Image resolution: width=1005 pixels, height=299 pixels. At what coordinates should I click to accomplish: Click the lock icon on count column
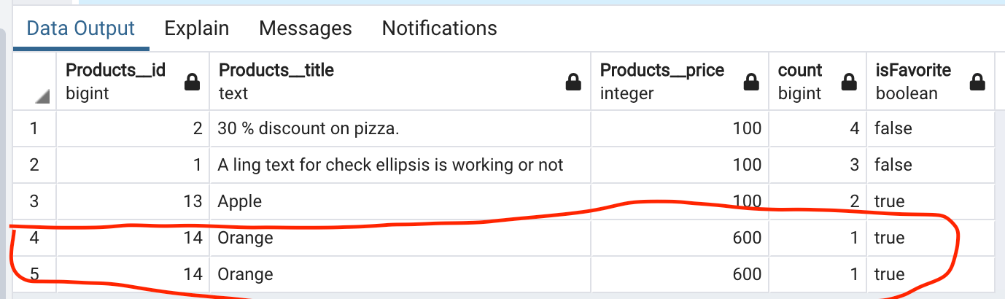[x=849, y=82]
